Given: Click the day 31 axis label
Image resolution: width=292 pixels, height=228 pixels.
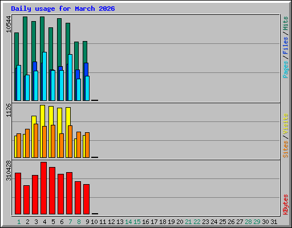Looking at the screenshot, I should click(x=274, y=222).
